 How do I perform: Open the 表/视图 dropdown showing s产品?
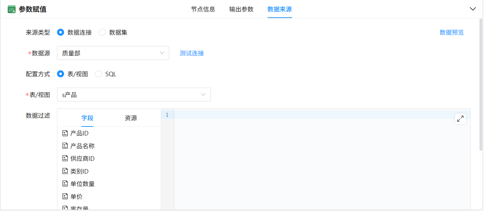click(134, 94)
